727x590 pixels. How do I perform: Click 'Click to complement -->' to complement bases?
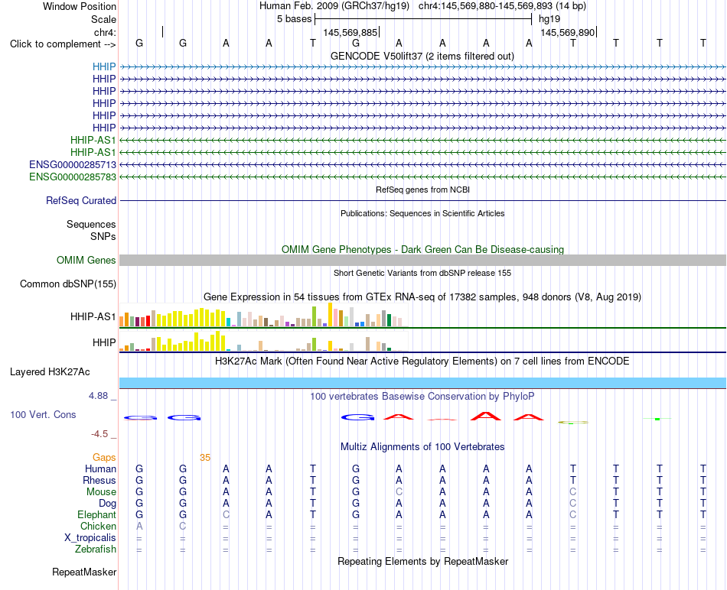[63, 44]
